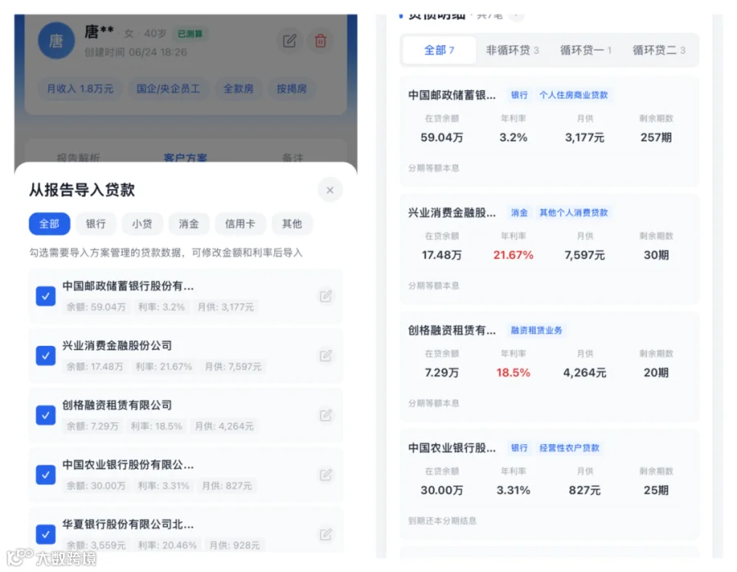The height and width of the screenshot is (572, 737).
Task: Select the 小贷 filter chip
Action: (142, 224)
